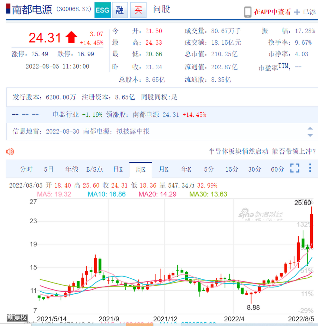Open 在APP中查看 link

pos(272,12)
